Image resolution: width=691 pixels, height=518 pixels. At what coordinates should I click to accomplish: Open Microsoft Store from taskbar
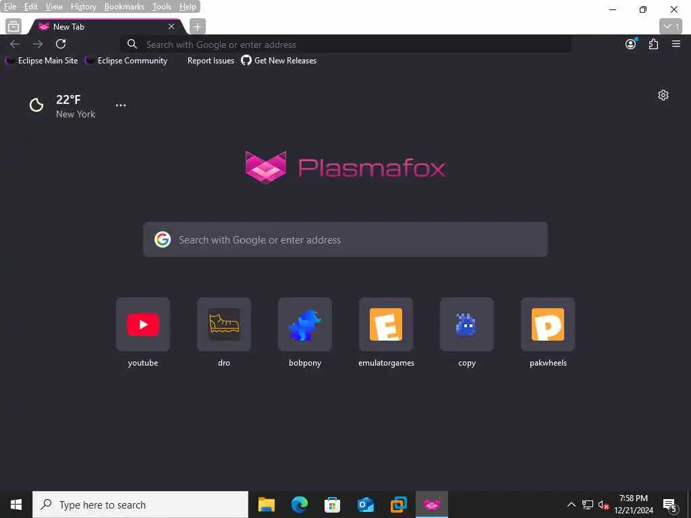tap(332, 505)
